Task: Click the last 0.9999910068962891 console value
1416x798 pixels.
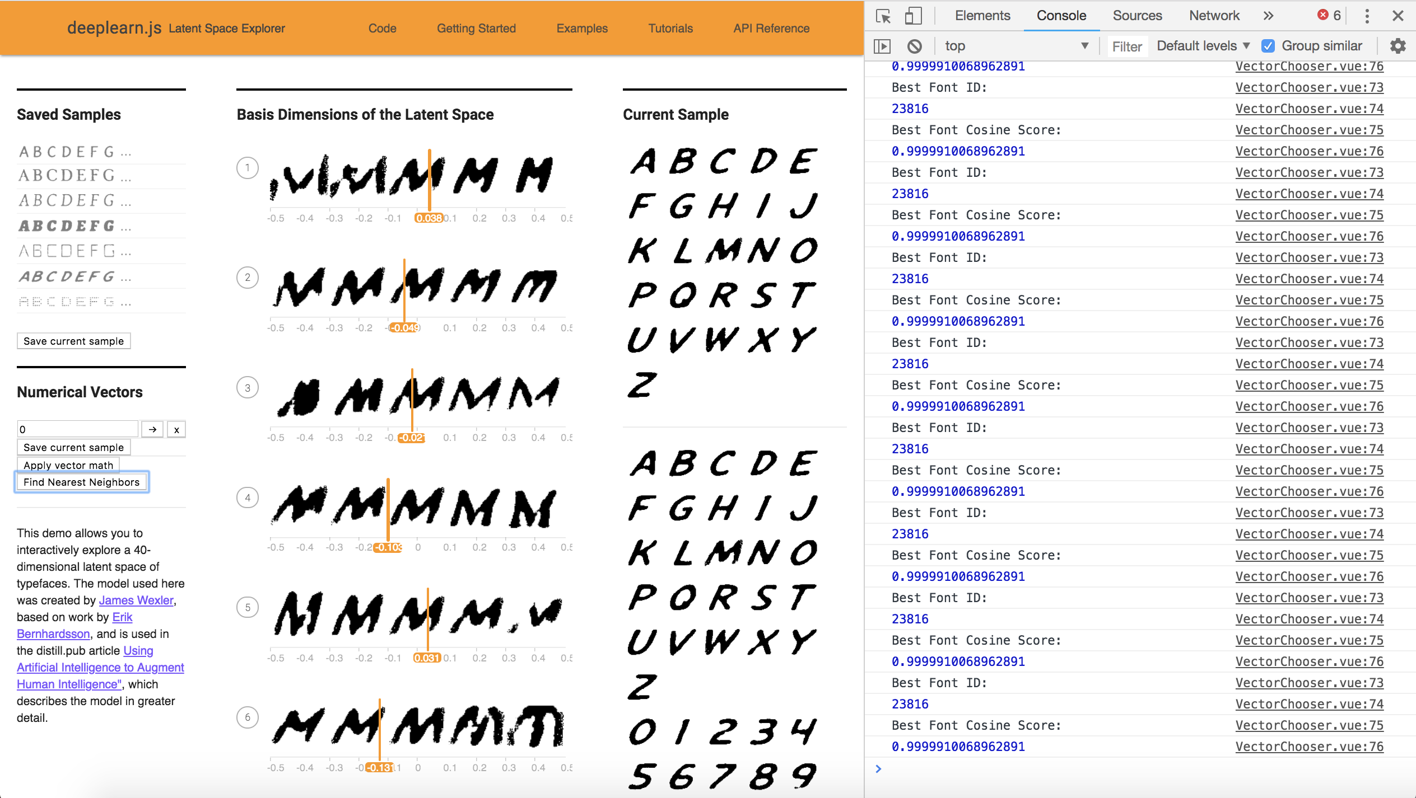Action: click(958, 747)
